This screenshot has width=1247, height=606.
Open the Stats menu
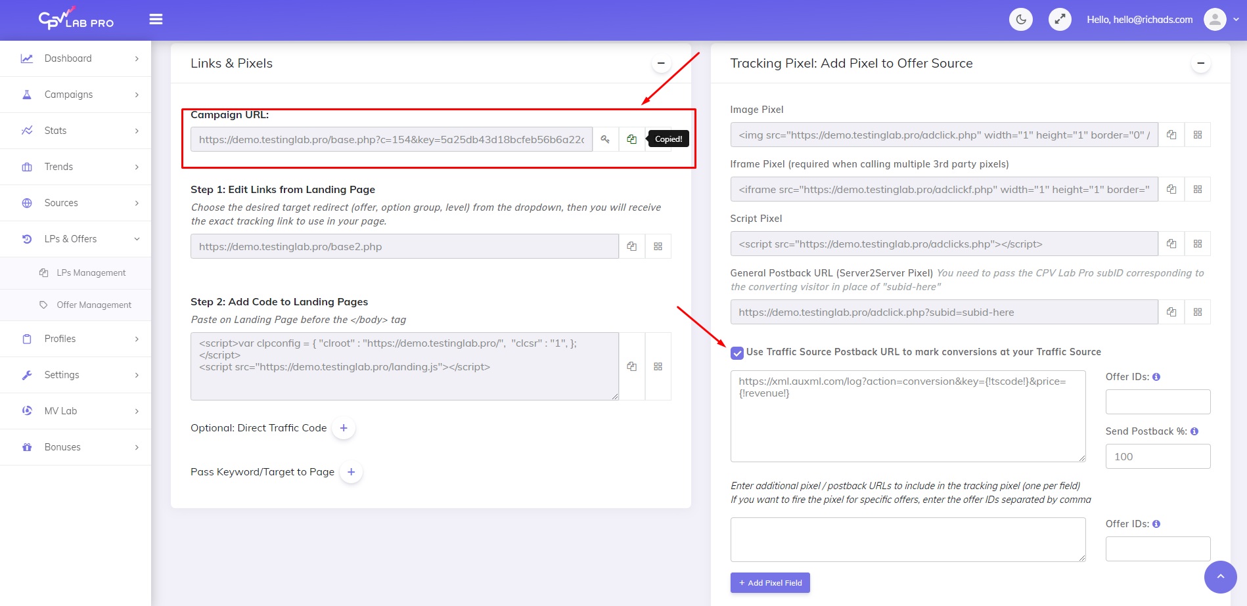coord(76,131)
